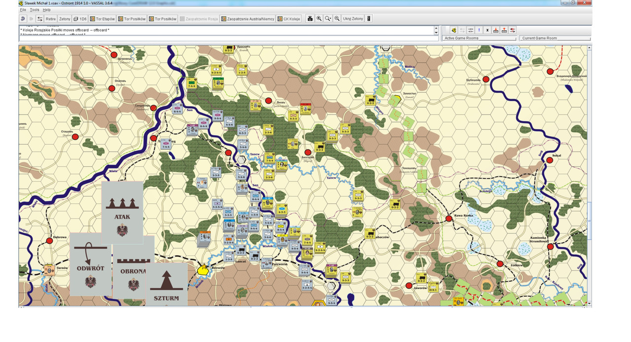
Task: Zoom out of the map
Action: pyautogui.click(x=337, y=19)
